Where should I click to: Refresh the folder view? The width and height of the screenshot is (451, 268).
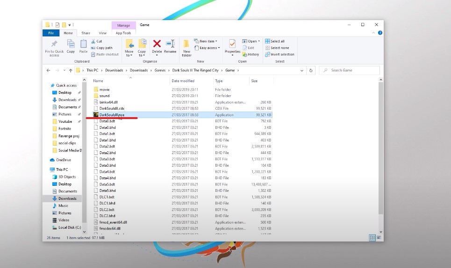click(311, 71)
